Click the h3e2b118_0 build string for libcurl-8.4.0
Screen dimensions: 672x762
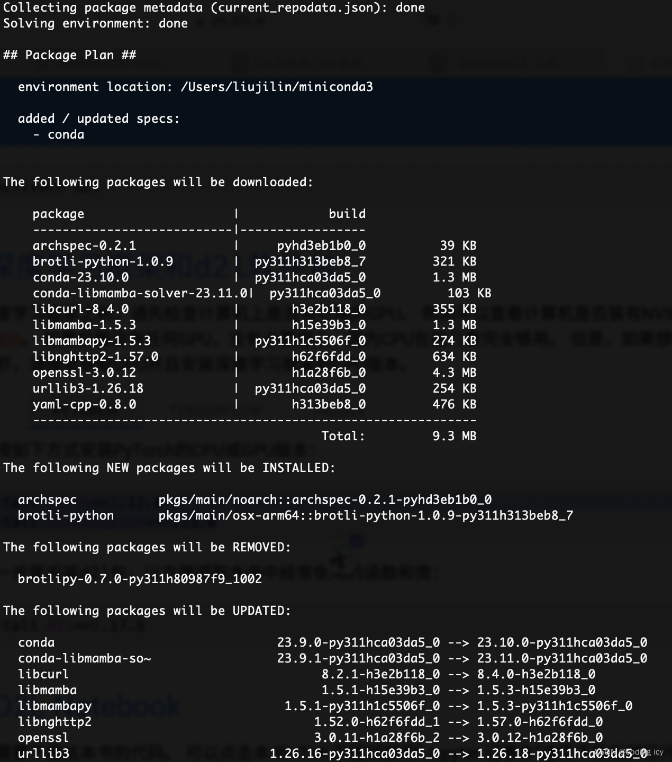[x=329, y=310]
